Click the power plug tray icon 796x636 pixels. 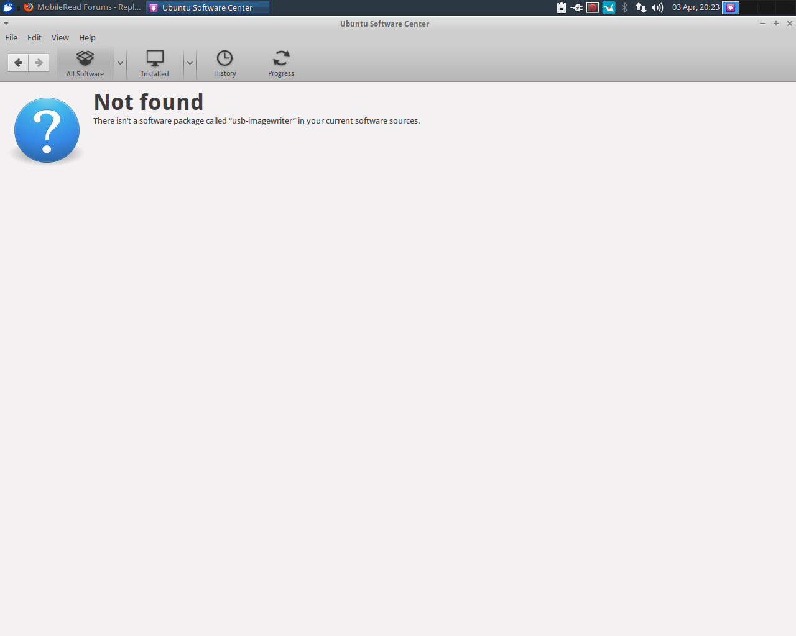[576, 7]
